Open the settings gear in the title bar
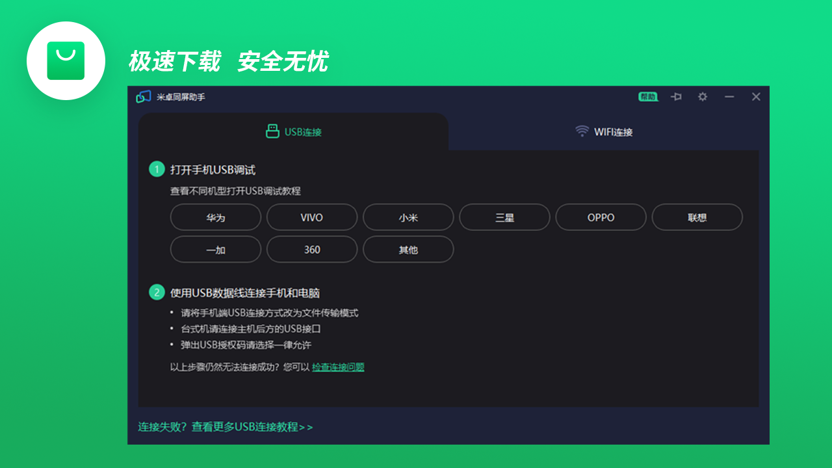This screenshot has height=468, width=832. (x=702, y=96)
